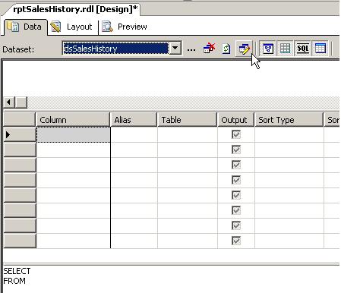Click the SELECT keyword in SQL pane

17,271
